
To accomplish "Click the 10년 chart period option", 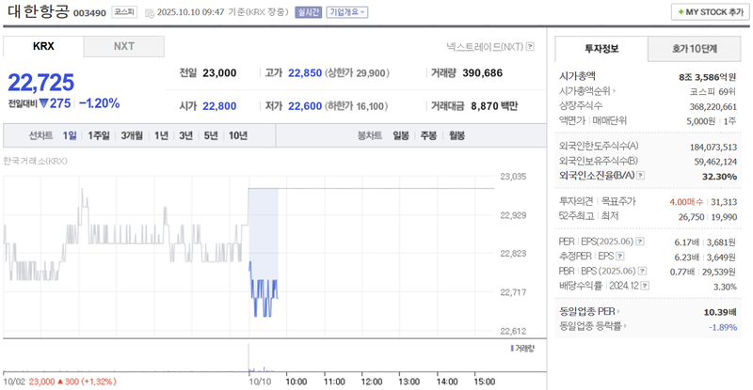I will (237, 135).
